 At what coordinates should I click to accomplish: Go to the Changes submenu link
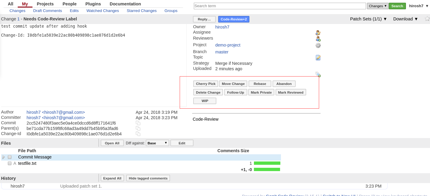point(17,11)
